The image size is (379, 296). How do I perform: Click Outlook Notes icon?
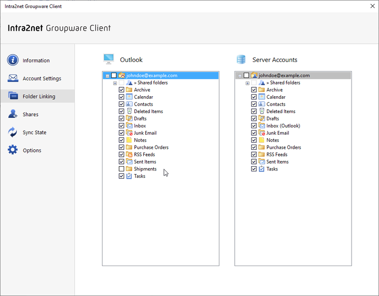(129, 140)
